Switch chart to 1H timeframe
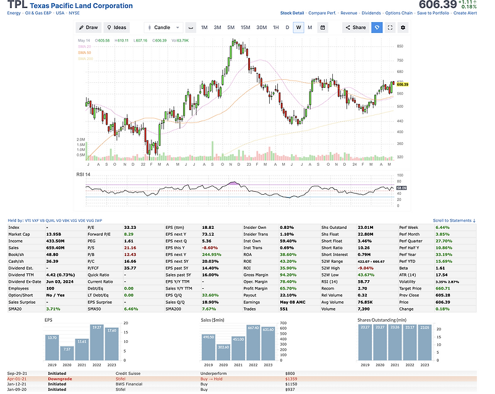The height and width of the screenshot is (394, 495). 275,27
